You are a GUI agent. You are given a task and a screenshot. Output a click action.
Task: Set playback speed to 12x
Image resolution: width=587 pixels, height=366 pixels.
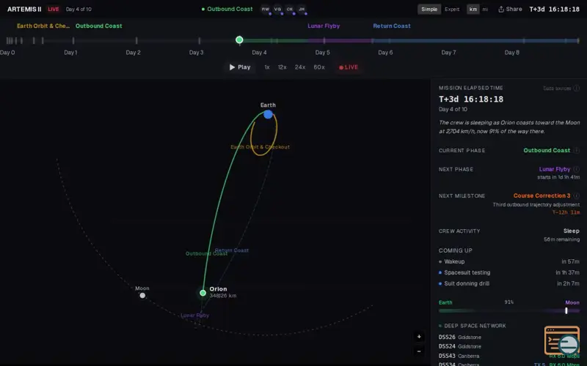pos(282,67)
